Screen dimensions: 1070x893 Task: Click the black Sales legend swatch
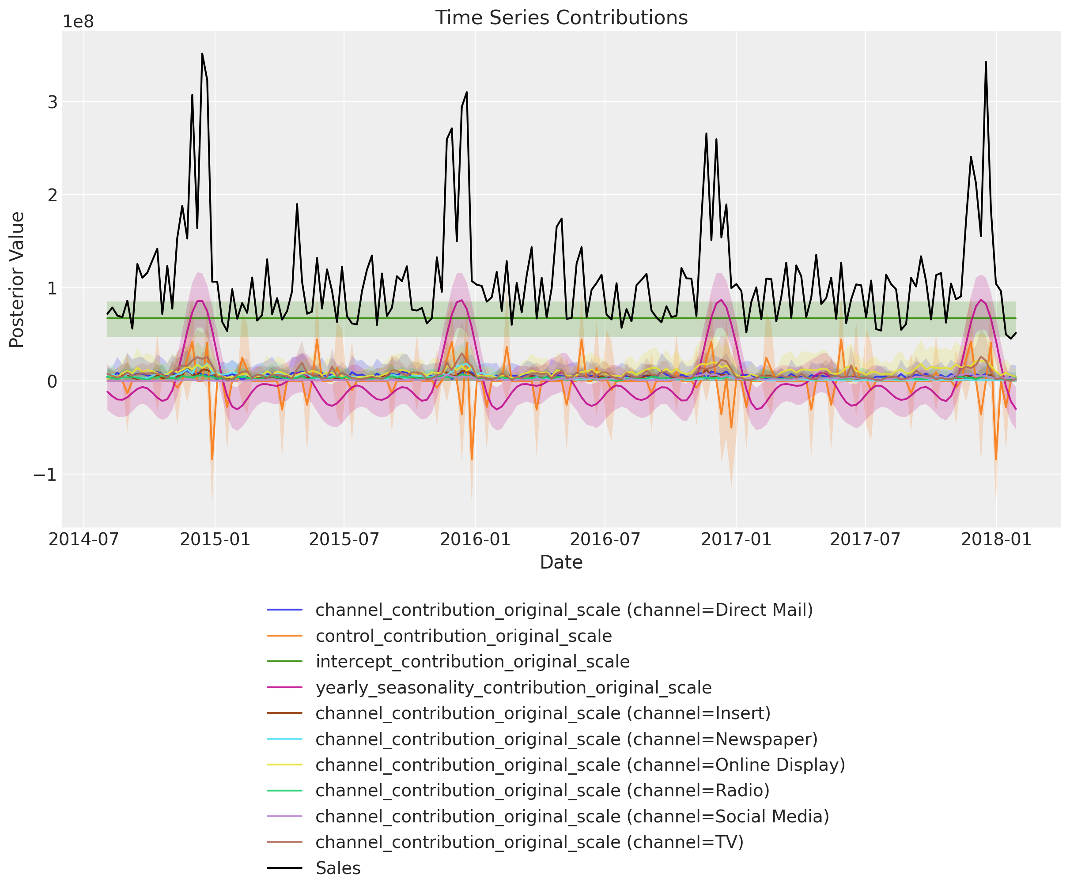(284, 868)
